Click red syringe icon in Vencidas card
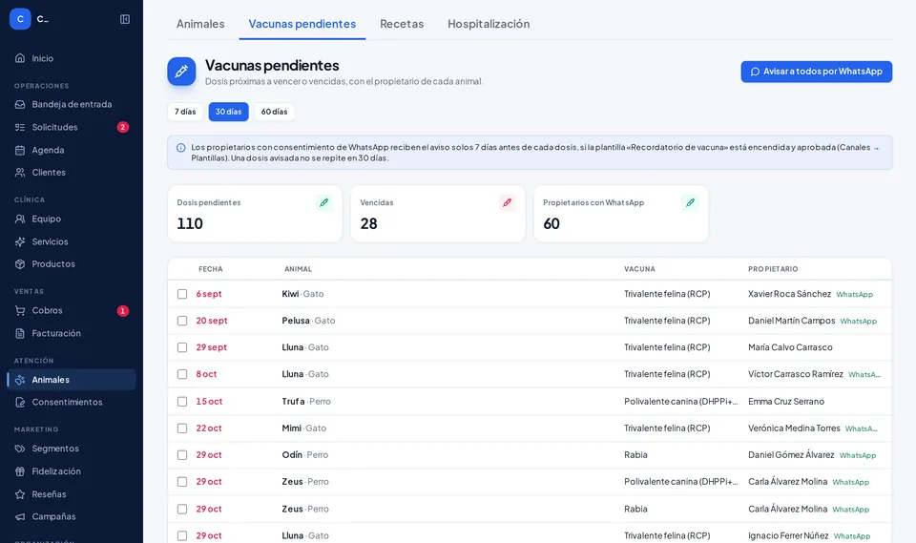This screenshot has width=916, height=543. (x=507, y=203)
